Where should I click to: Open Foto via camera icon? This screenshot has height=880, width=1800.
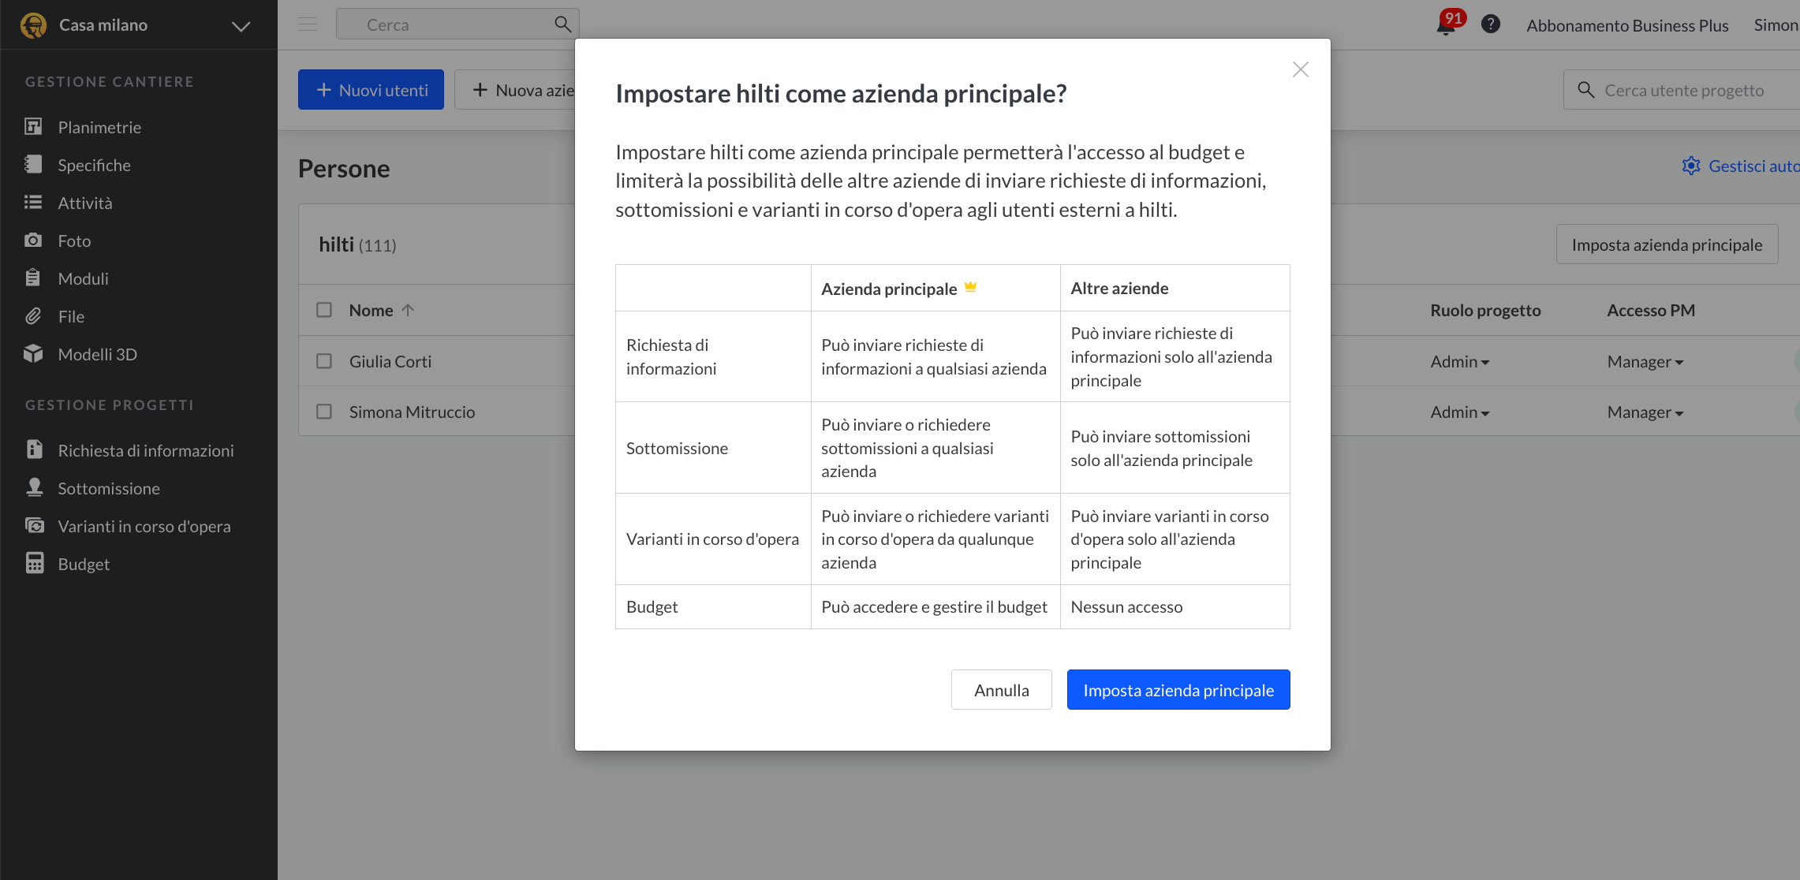click(x=33, y=241)
